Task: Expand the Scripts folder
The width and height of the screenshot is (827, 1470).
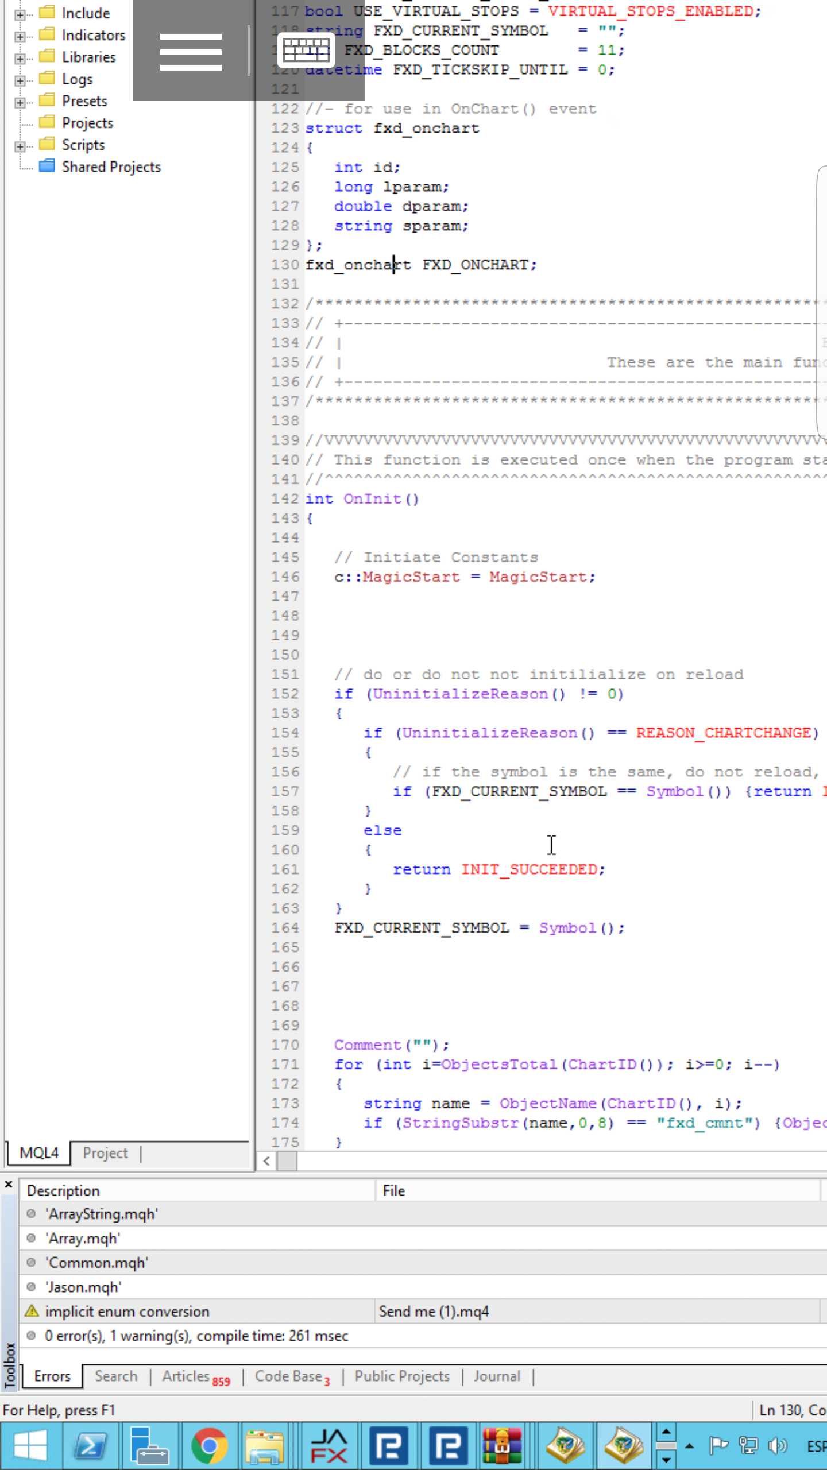Action: [x=20, y=146]
